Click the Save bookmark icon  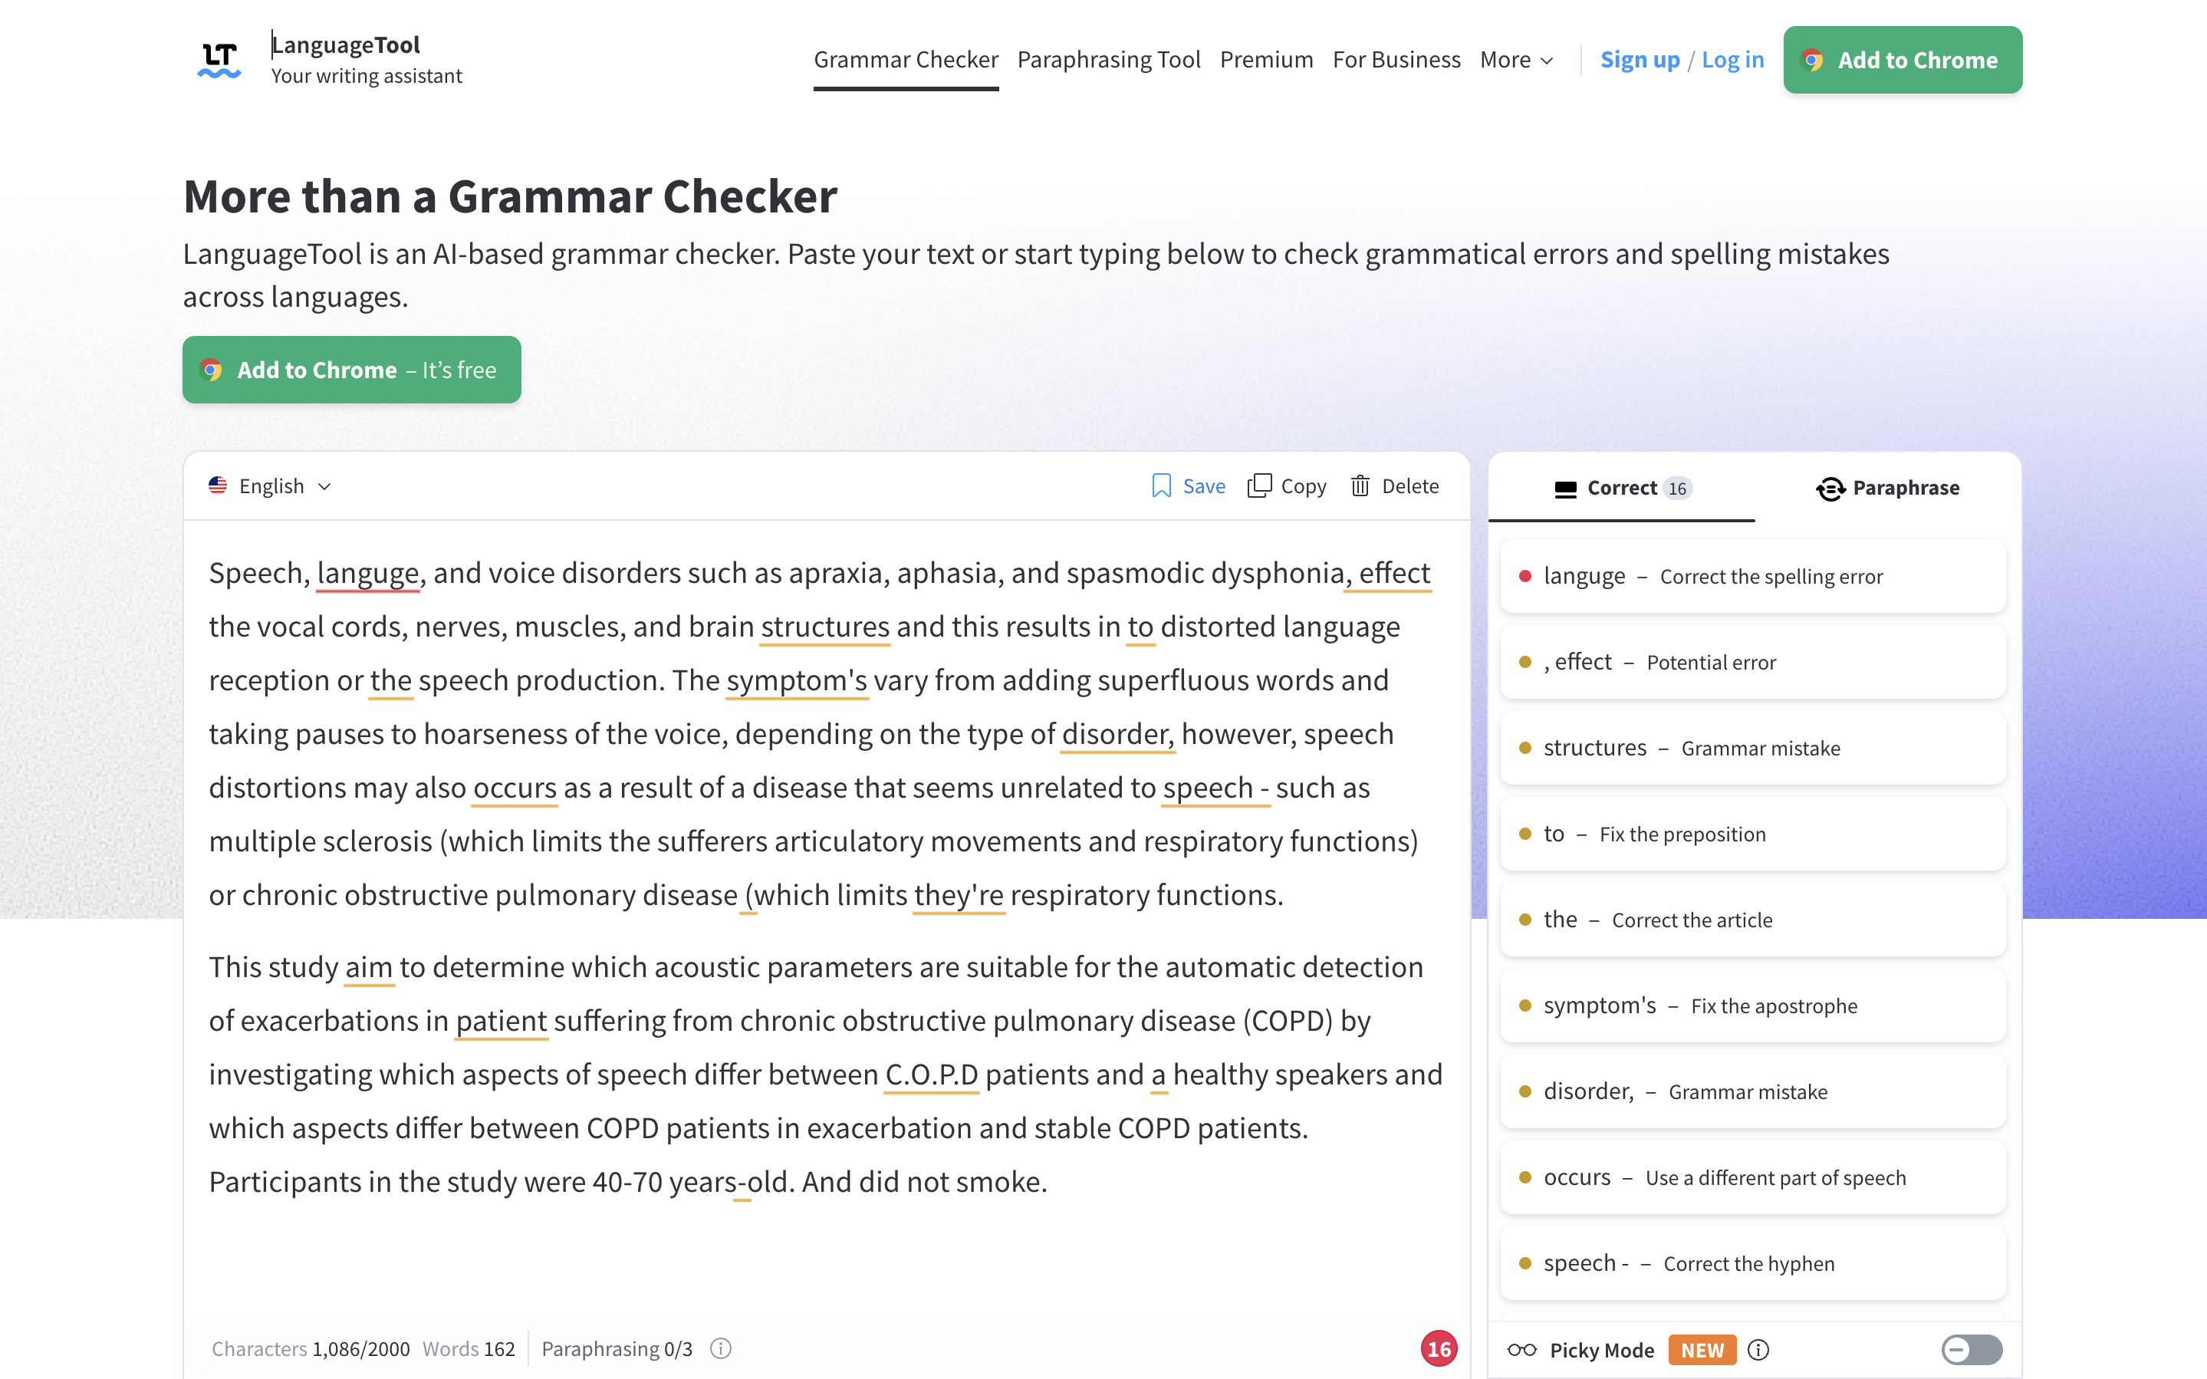pos(1160,486)
